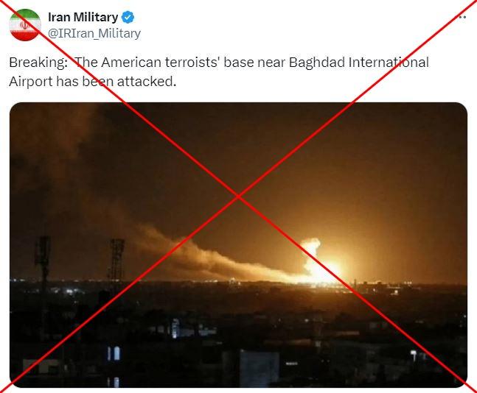The height and width of the screenshot is (393, 477).
Task: Open the night explosion photo
Action: point(239,245)
